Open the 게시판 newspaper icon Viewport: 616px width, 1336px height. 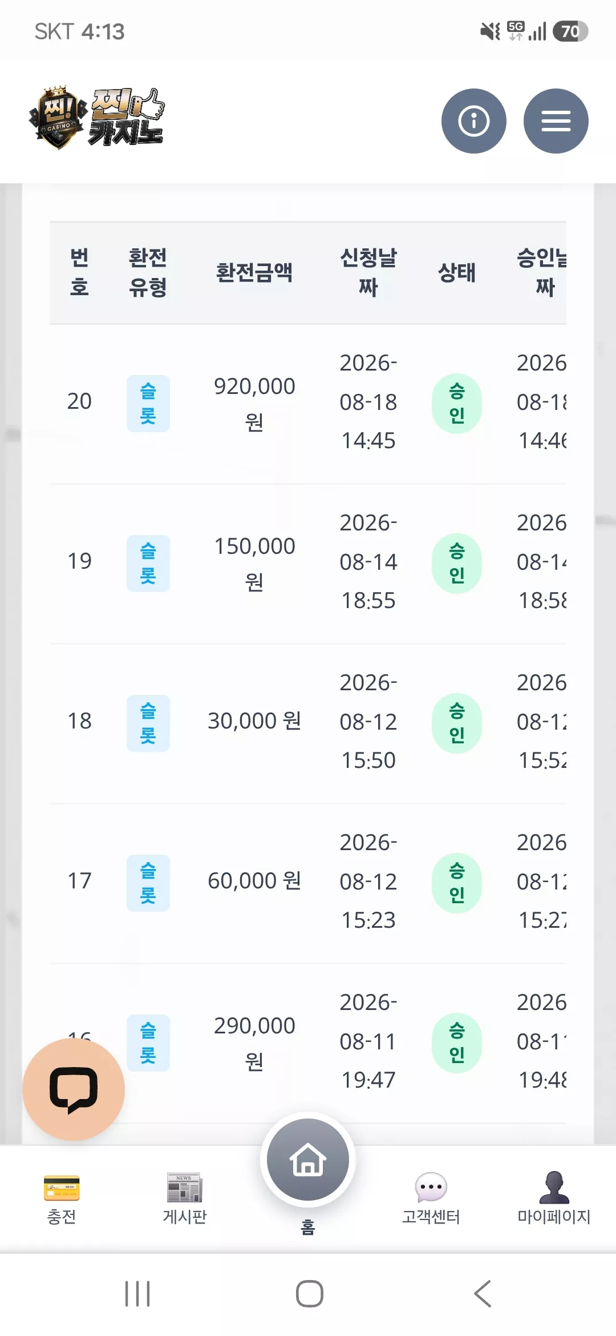(x=184, y=1188)
